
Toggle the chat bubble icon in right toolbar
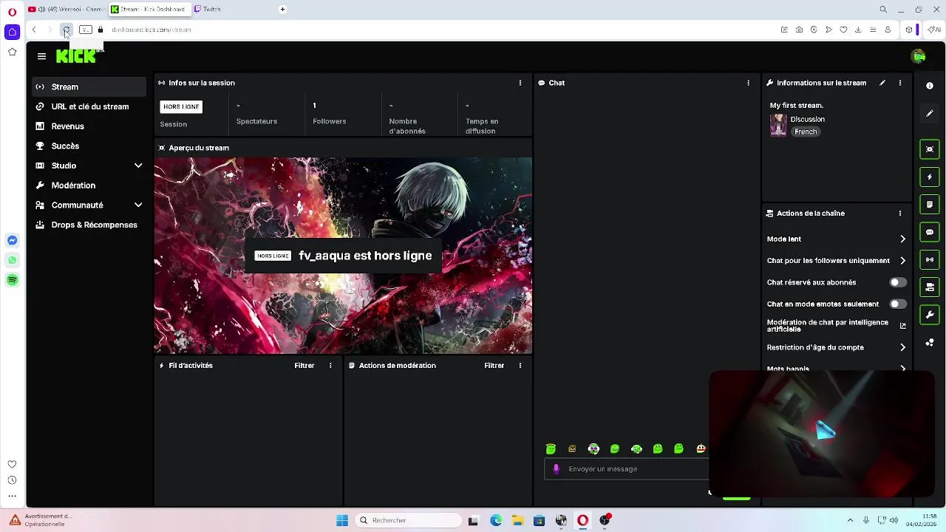[x=930, y=232]
